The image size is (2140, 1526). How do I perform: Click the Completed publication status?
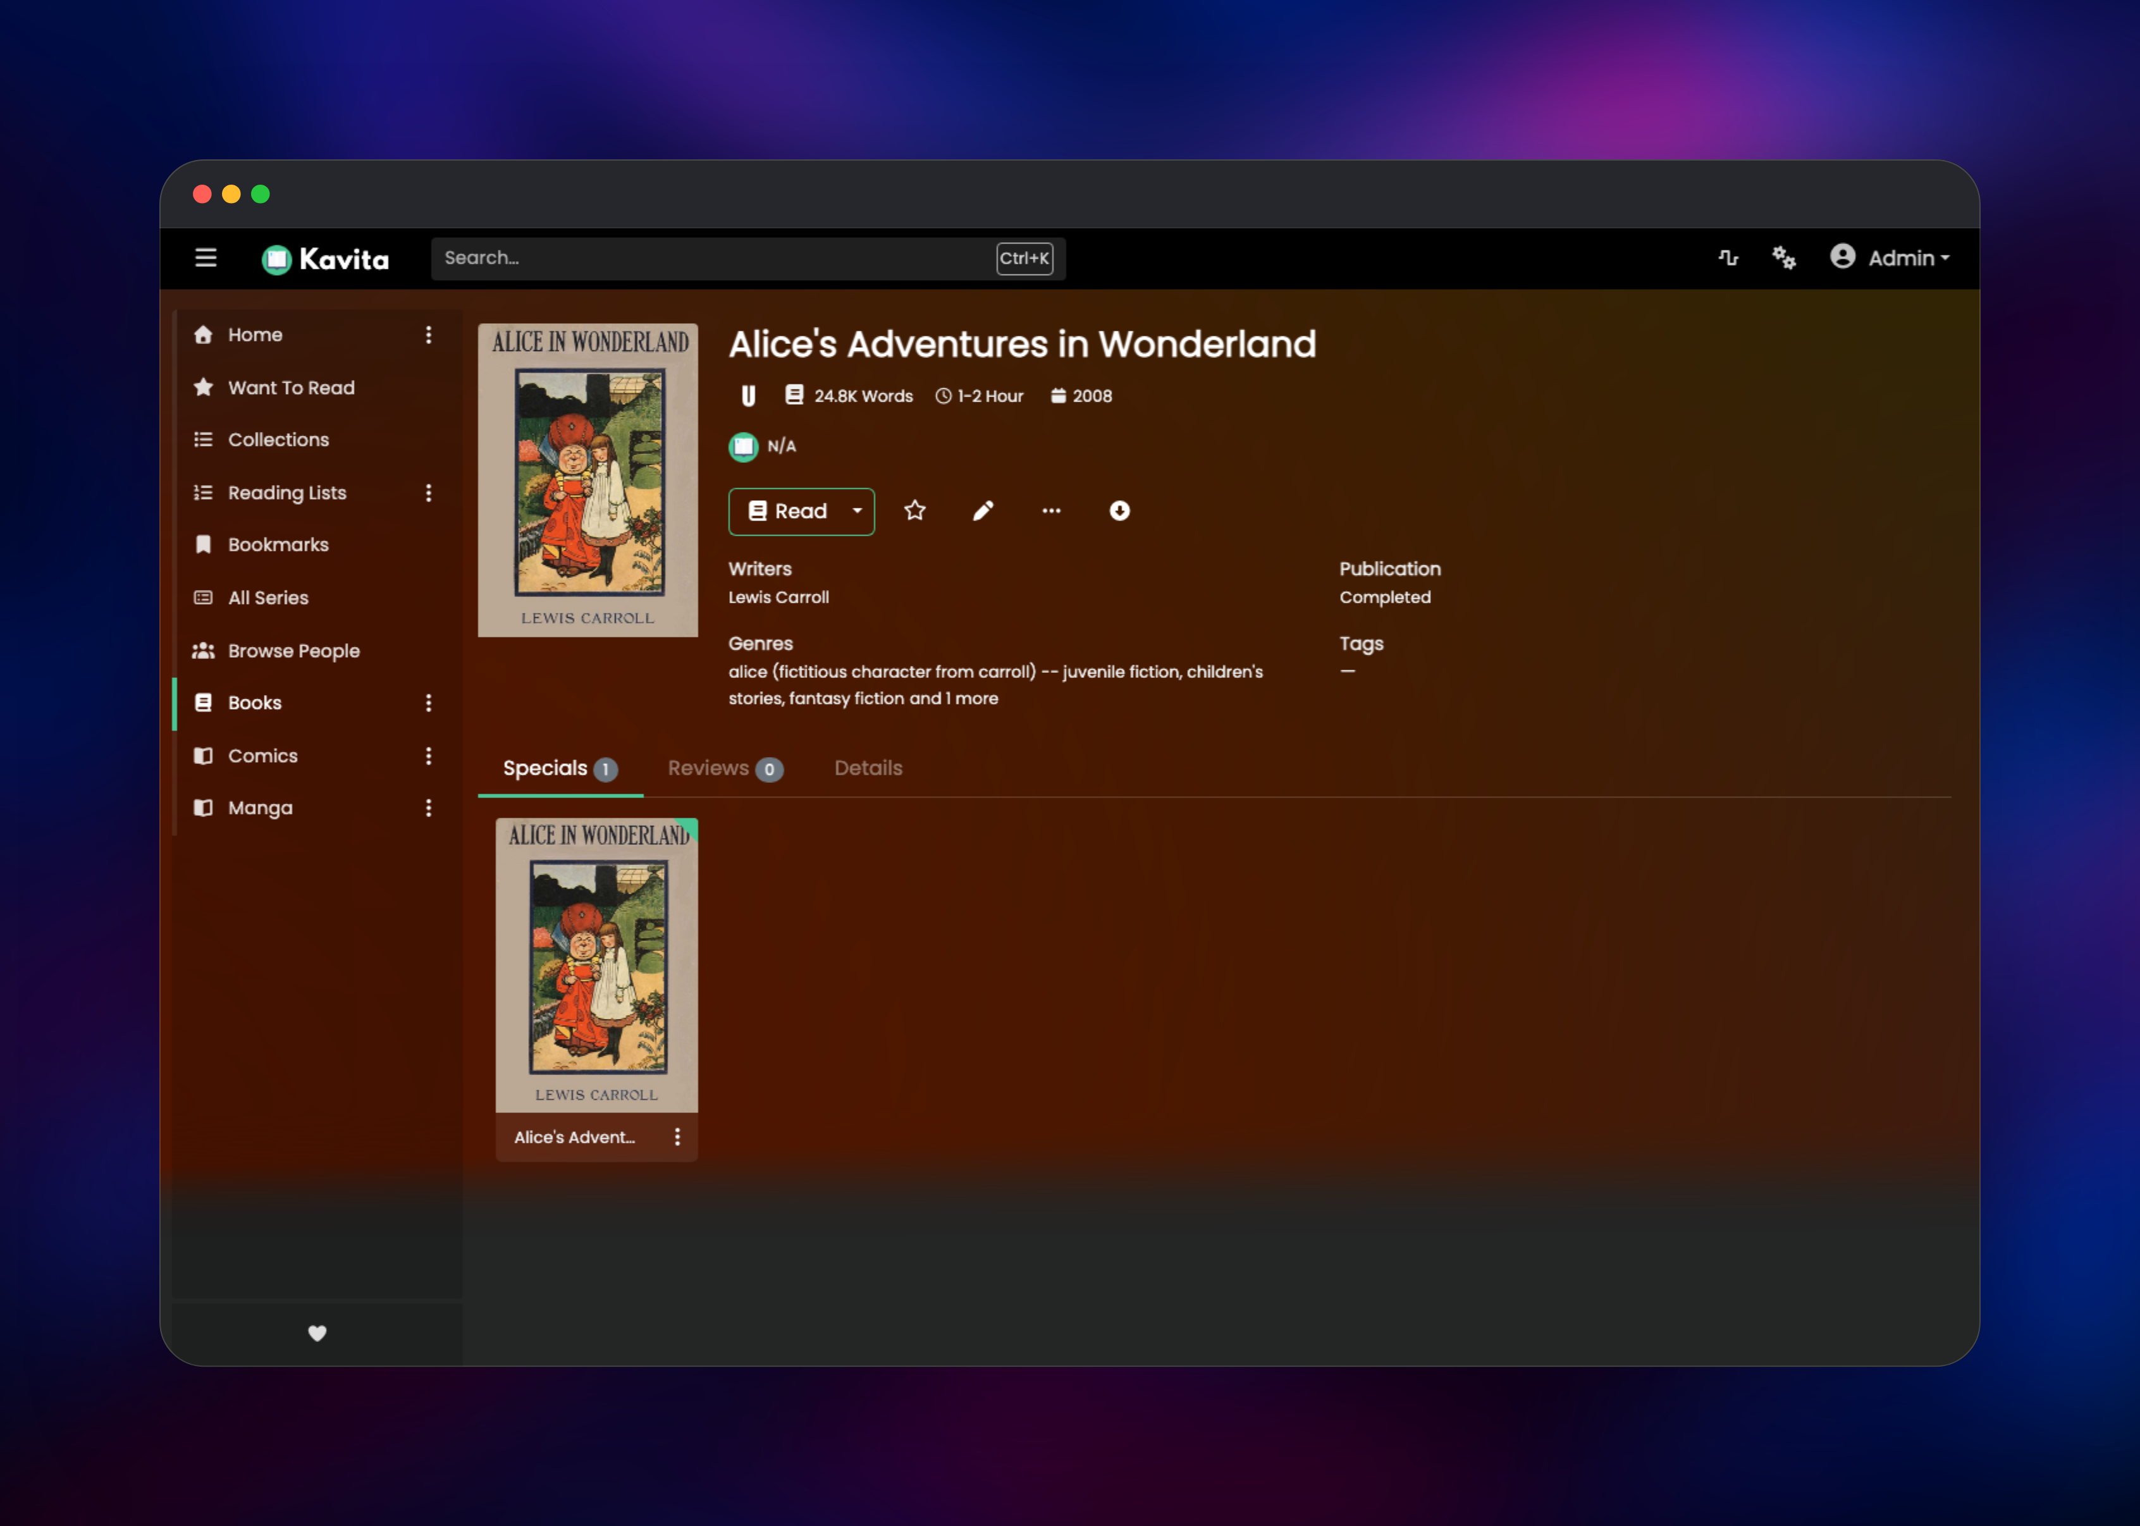(1385, 597)
